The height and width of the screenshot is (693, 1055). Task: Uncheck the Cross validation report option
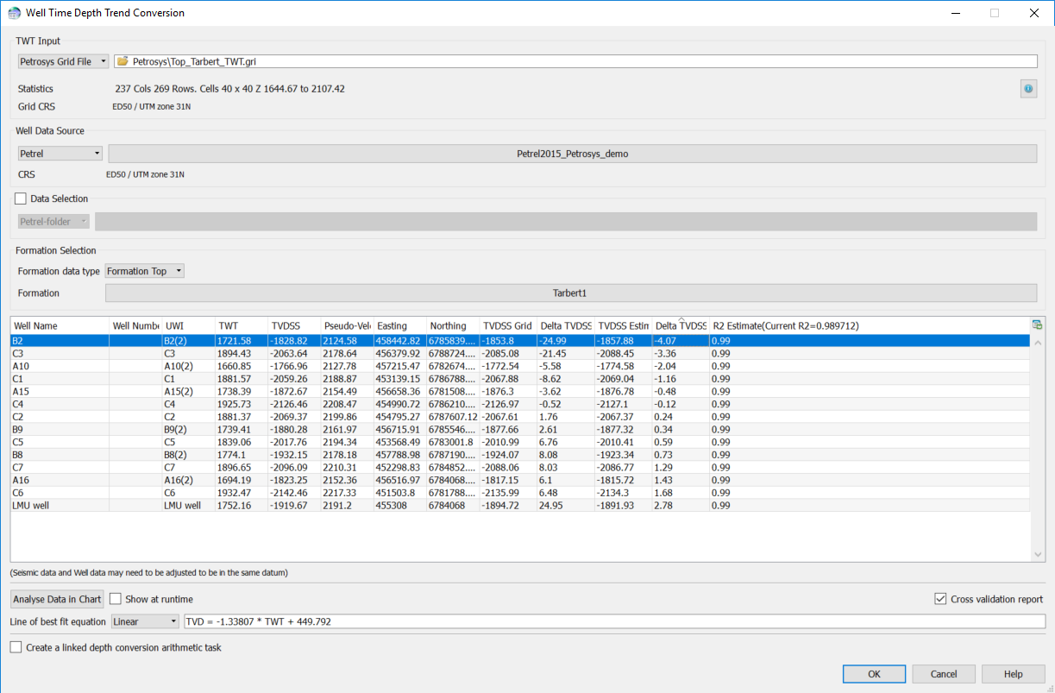click(x=940, y=599)
